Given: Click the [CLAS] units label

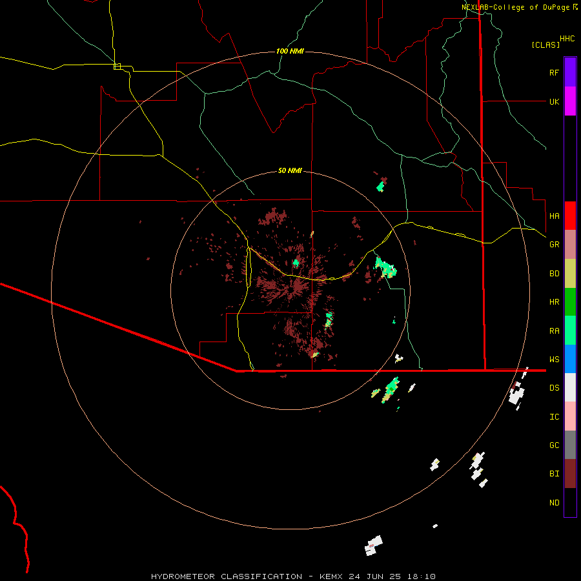Looking at the screenshot, I should point(545,45).
